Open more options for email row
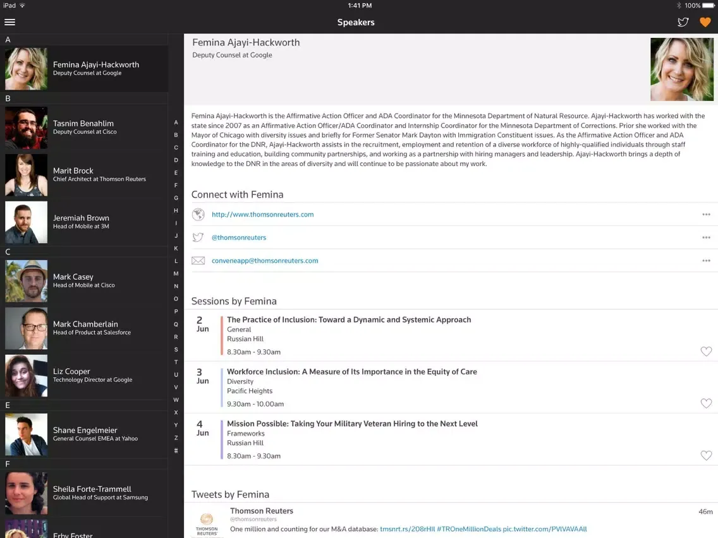The image size is (718, 538). (x=706, y=261)
